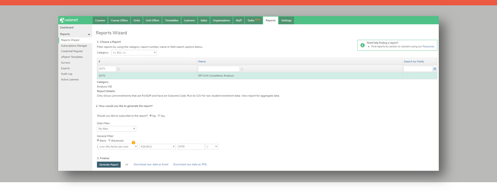Click the report number filter field containing 2070
The image size is (497, 194).
coord(107,69)
